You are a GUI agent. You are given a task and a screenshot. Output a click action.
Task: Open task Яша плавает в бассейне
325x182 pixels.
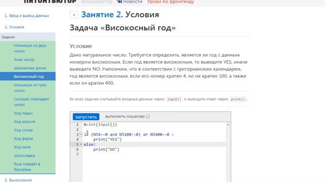(x=27, y=167)
